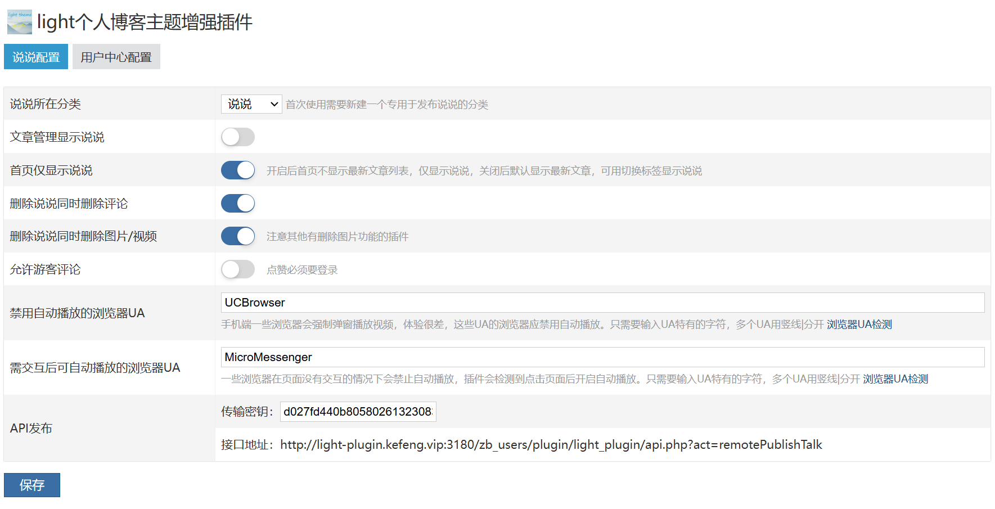
Task: Click the 删除说说同时删除评论 label
Action: [69, 204]
